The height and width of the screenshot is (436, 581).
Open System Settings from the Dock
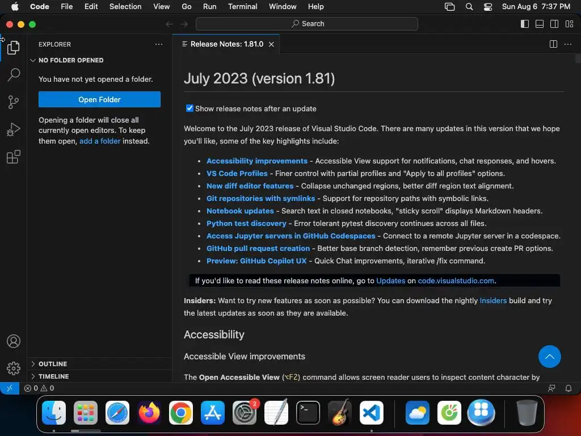[244, 413]
